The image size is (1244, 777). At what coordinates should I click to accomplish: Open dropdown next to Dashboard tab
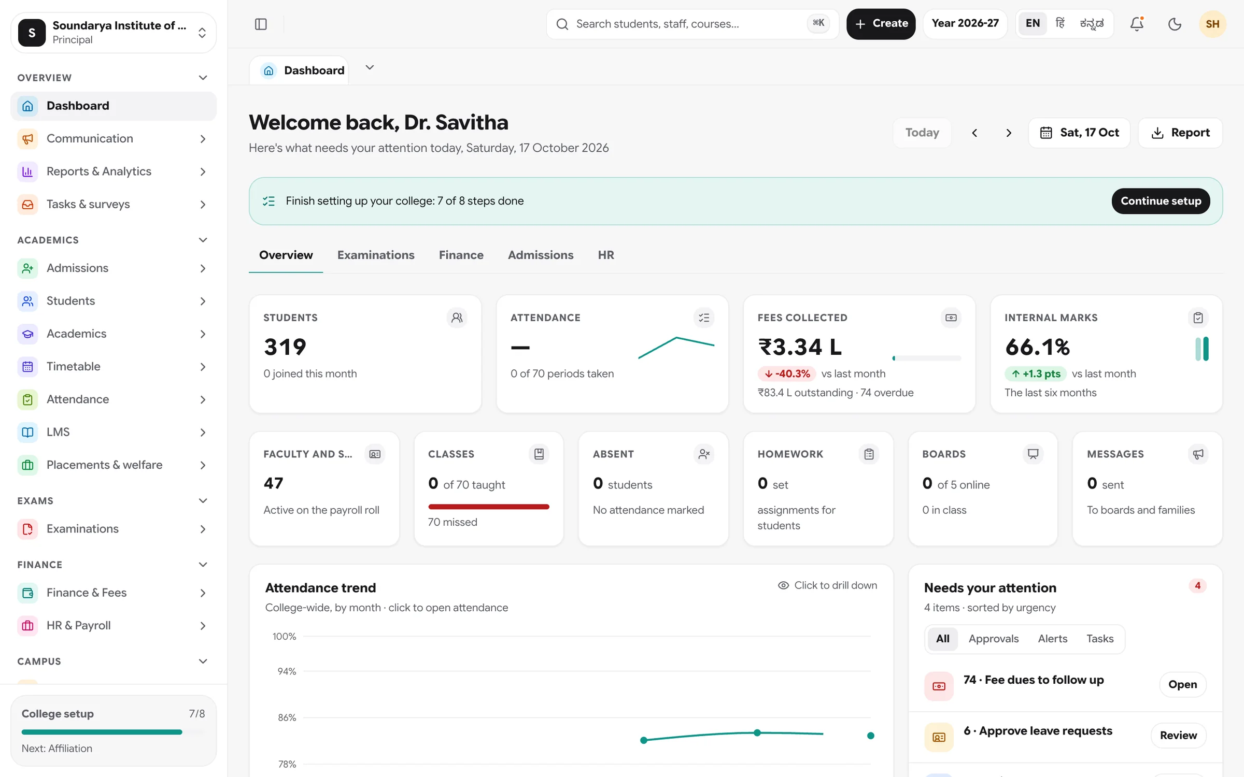[370, 68]
